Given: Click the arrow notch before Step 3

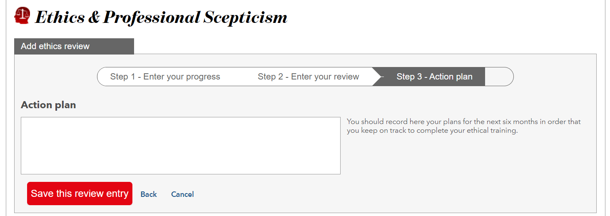Looking at the screenshot, I should click(378, 77).
